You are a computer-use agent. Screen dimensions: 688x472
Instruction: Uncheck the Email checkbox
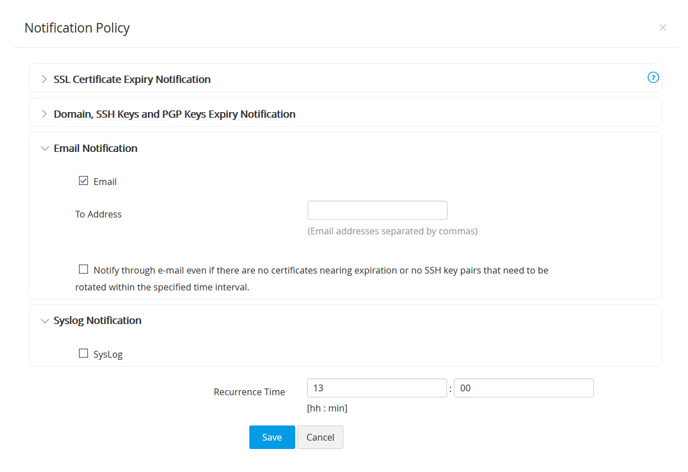pos(83,181)
